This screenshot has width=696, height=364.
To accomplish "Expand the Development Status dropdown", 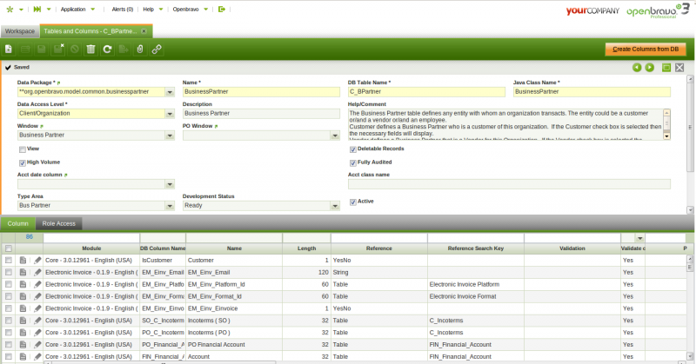I will [335, 206].
